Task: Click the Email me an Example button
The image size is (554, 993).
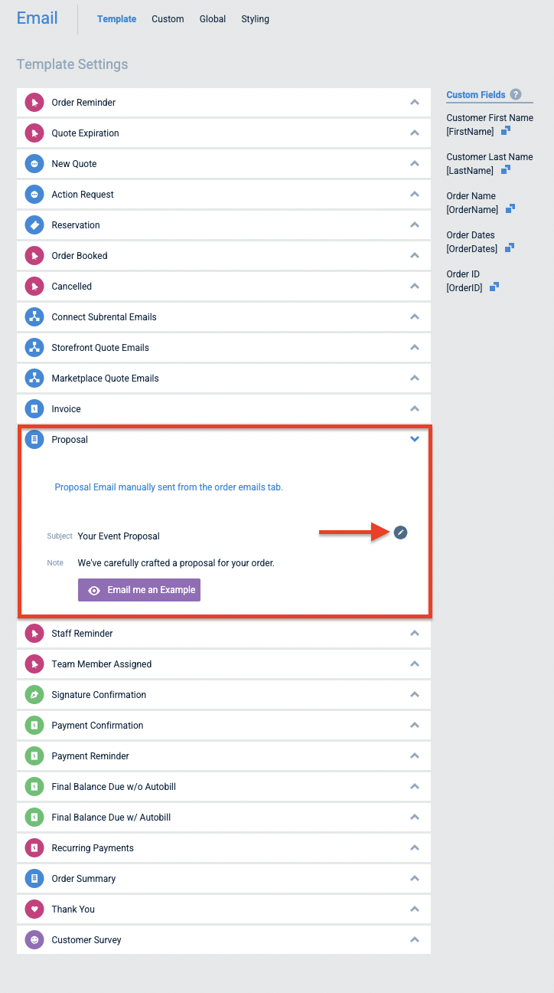Action: pos(138,589)
